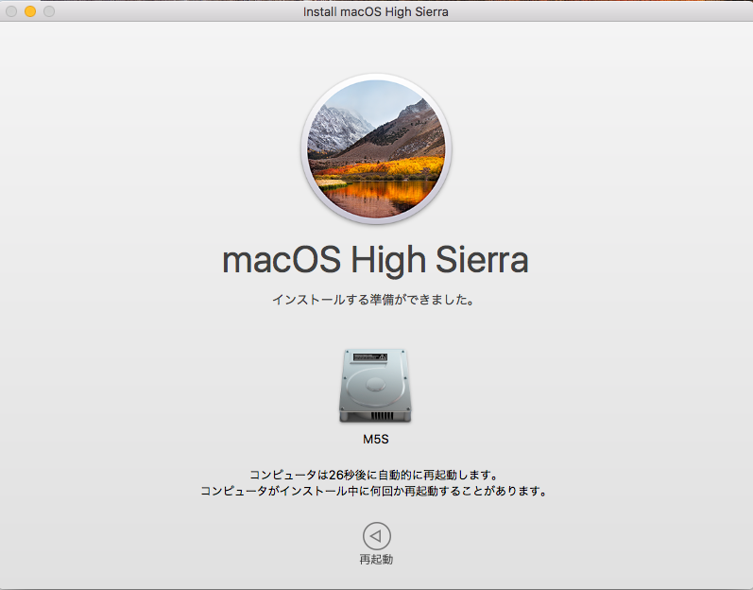Click the restart arrow circle icon
The height and width of the screenshot is (590, 753).
pos(376,536)
